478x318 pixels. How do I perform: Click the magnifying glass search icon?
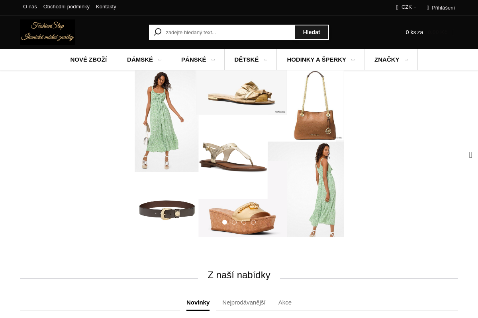pyautogui.click(x=158, y=32)
